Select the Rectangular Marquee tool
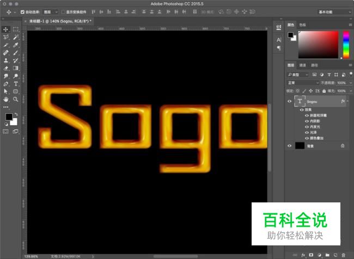This screenshot has height=259, width=354. tap(16, 29)
